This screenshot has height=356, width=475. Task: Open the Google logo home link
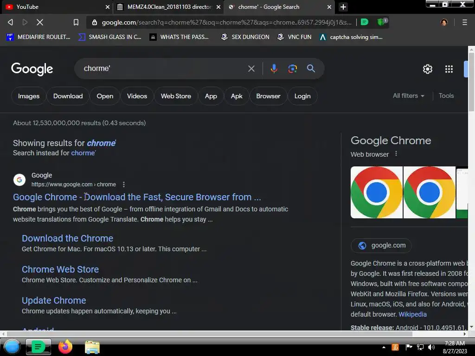32,70
